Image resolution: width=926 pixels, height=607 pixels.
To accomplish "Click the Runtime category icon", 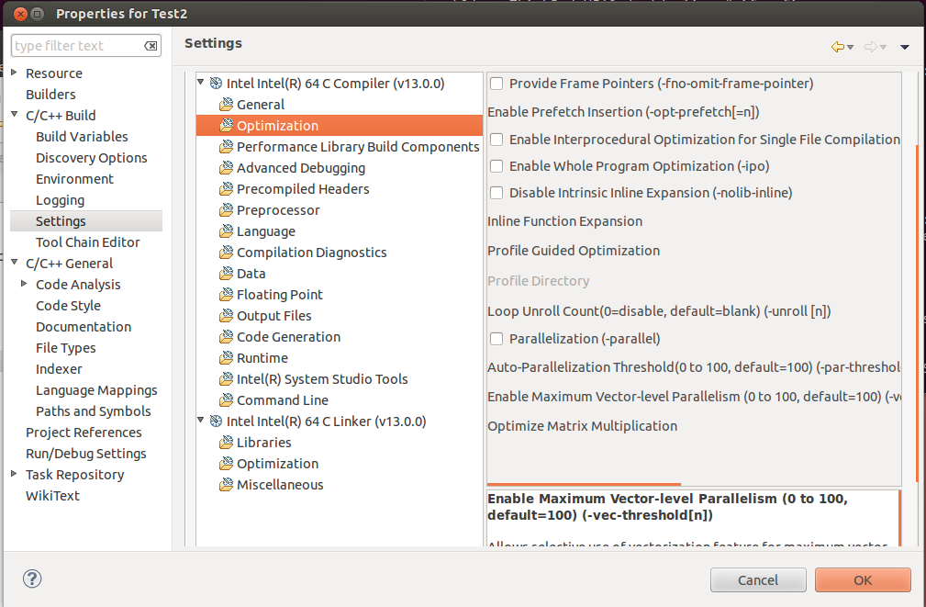I will pos(226,358).
